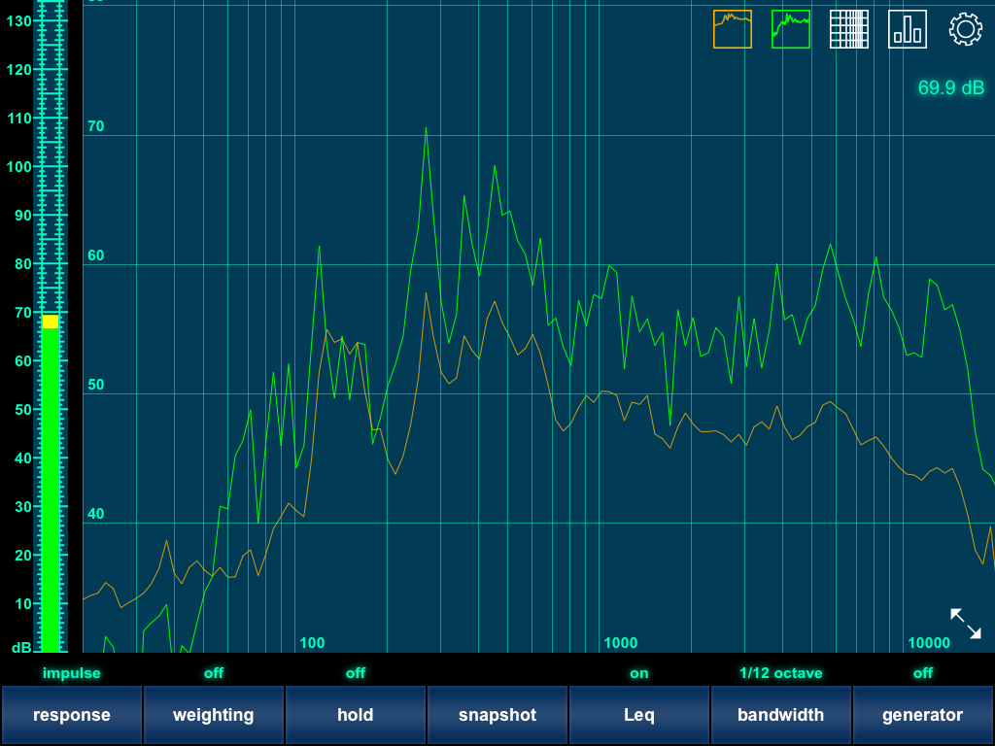Select the orange spectrum trace icon
Viewport: 995px width, 746px height.
point(733,29)
